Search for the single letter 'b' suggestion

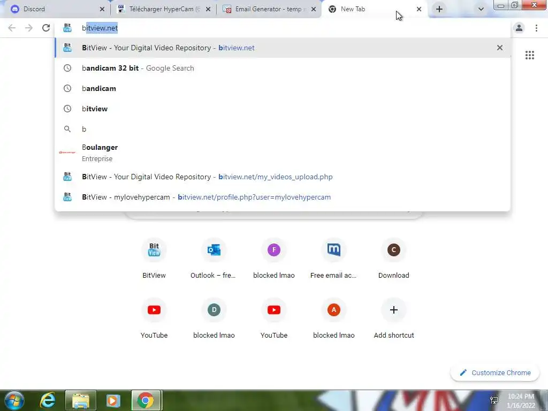click(283, 129)
